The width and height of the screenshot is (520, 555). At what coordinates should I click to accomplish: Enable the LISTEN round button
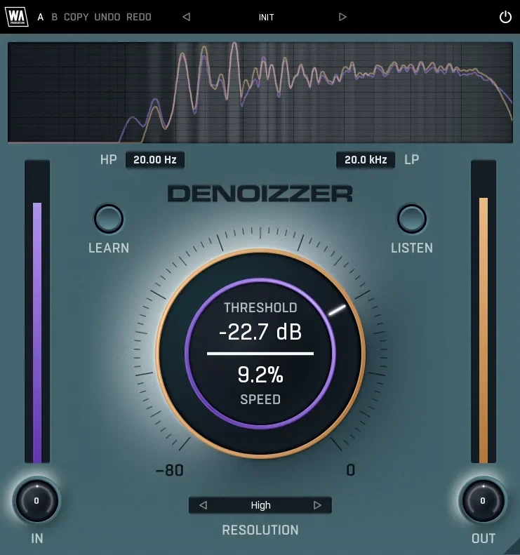(x=412, y=219)
